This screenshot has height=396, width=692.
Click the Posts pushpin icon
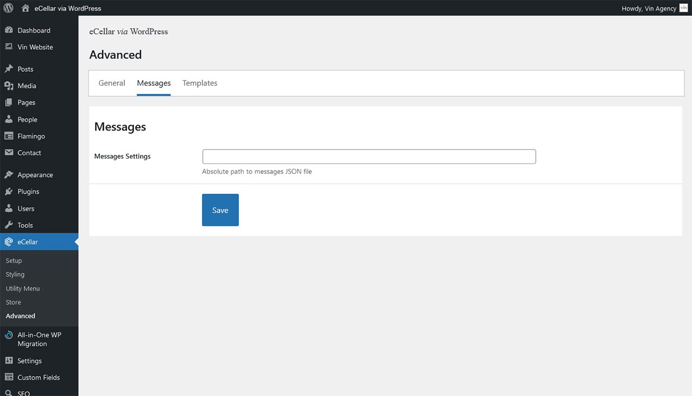(x=9, y=69)
